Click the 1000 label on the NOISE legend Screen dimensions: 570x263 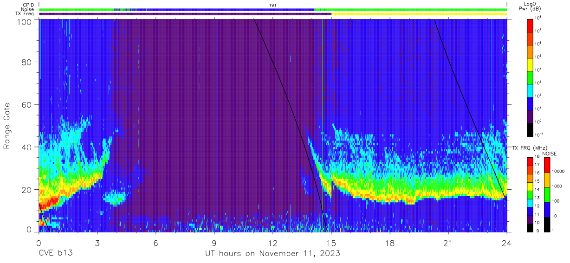click(x=557, y=186)
